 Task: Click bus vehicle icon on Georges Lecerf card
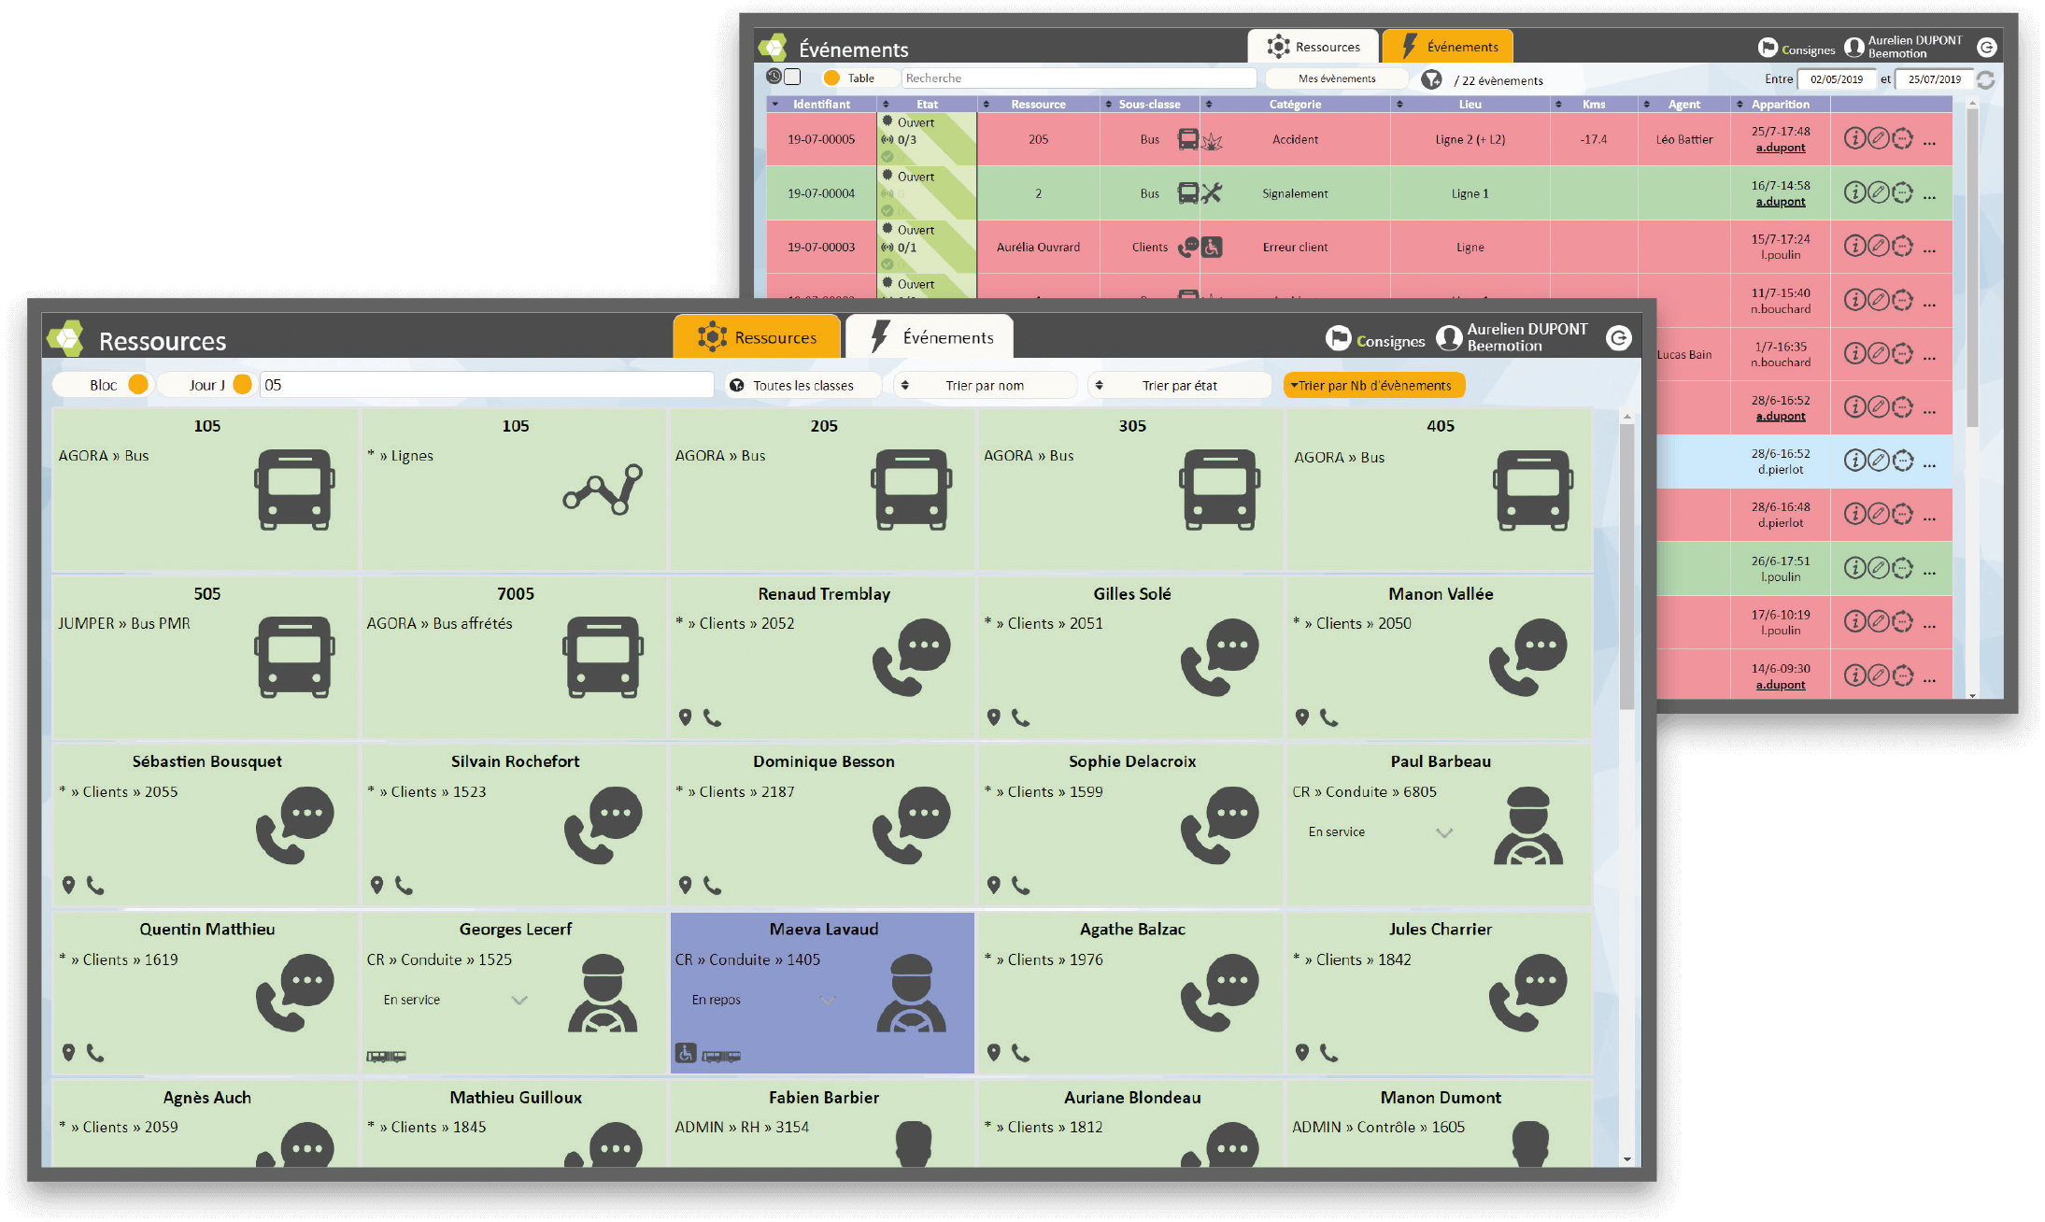(x=386, y=1057)
